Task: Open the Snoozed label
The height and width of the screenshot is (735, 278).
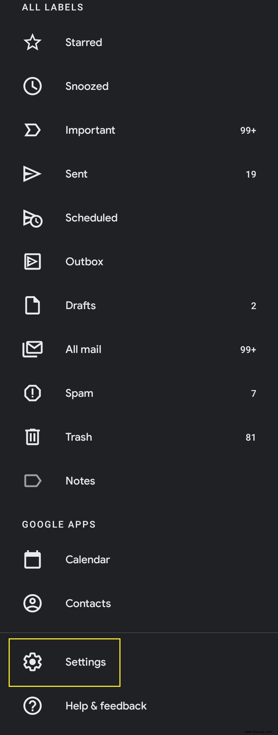Action: [x=139, y=86]
